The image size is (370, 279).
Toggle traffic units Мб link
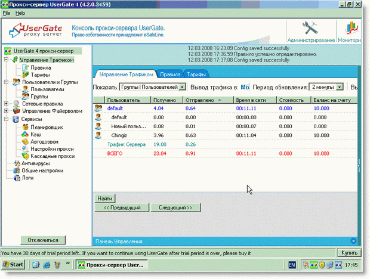click(x=245, y=87)
